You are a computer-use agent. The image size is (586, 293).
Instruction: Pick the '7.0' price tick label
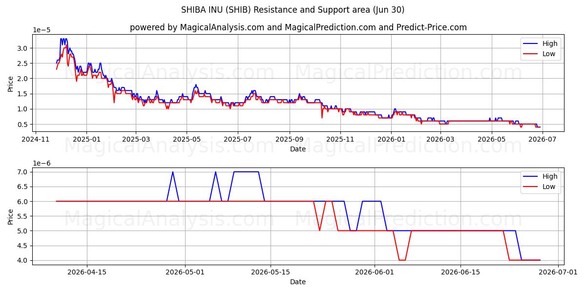pyautogui.click(x=23, y=172)
